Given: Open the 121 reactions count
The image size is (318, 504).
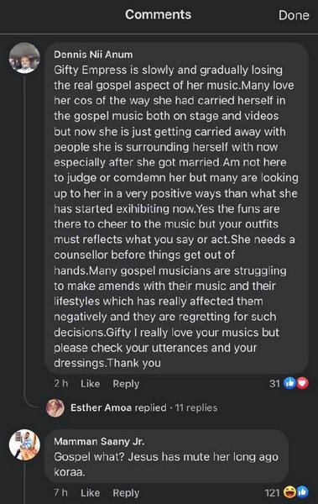Looking at the screenshot, I should click(272, 493).
